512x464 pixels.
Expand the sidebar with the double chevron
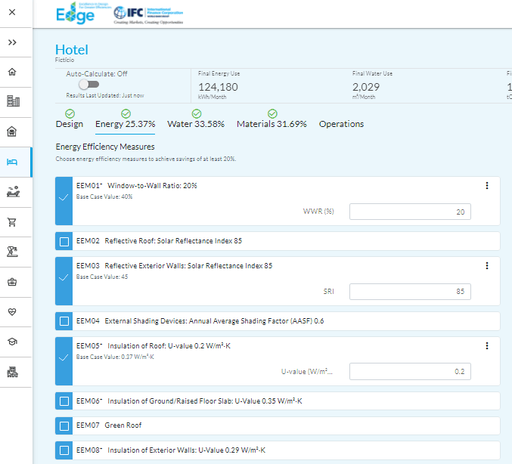pyautogui.click(x=12, y=42)
